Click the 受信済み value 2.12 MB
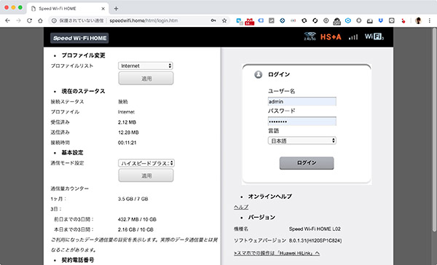Viewport: 437px width, 265px height. click(127, 122)
